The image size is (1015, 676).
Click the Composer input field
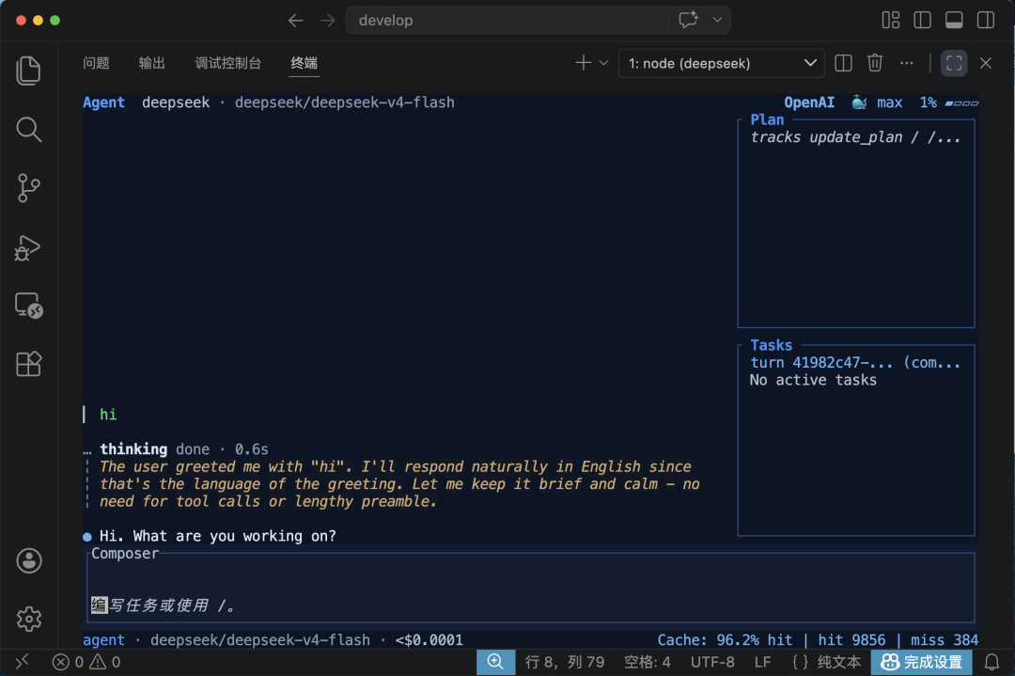(x=531, y=588)
